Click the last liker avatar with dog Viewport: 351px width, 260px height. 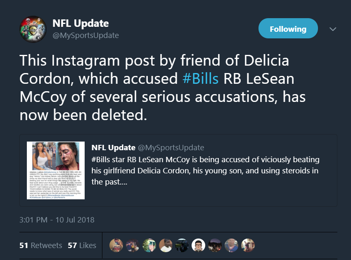(248, 245)
